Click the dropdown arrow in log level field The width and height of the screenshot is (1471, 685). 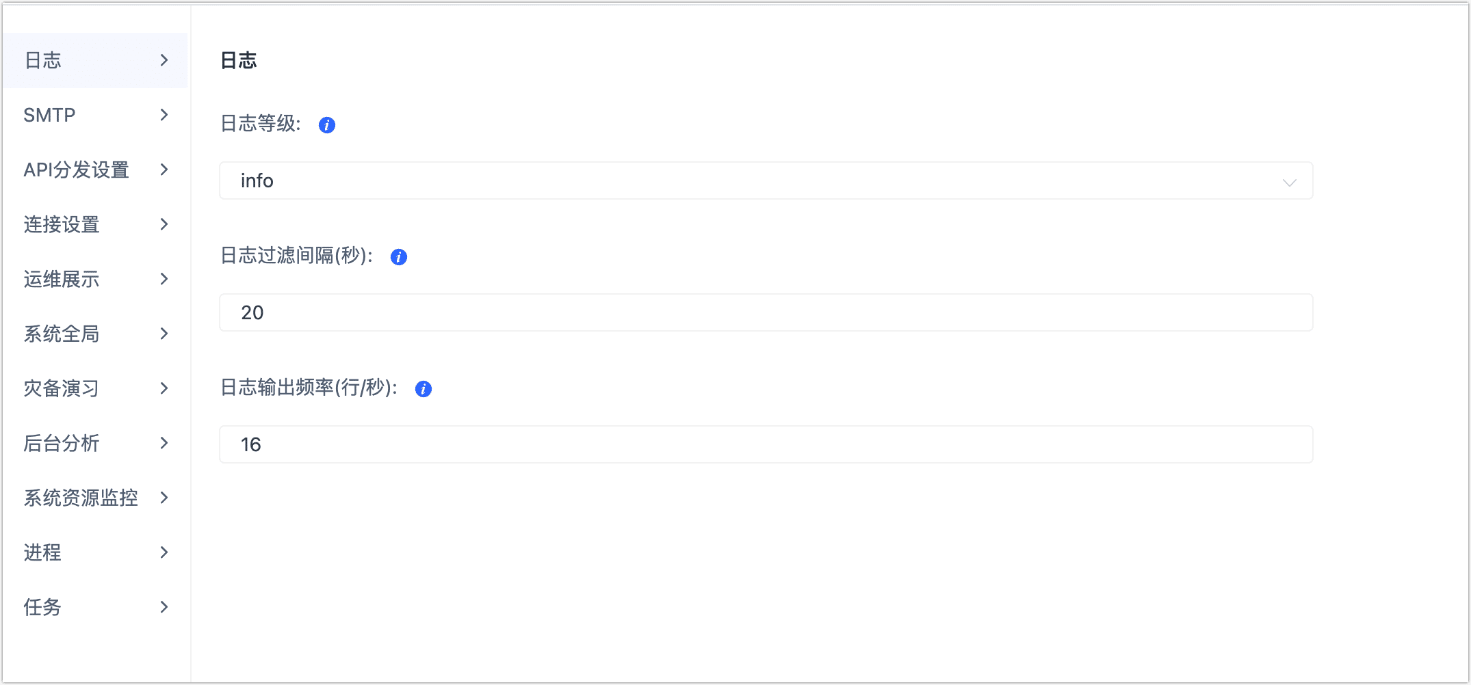tap(1289, 183)
